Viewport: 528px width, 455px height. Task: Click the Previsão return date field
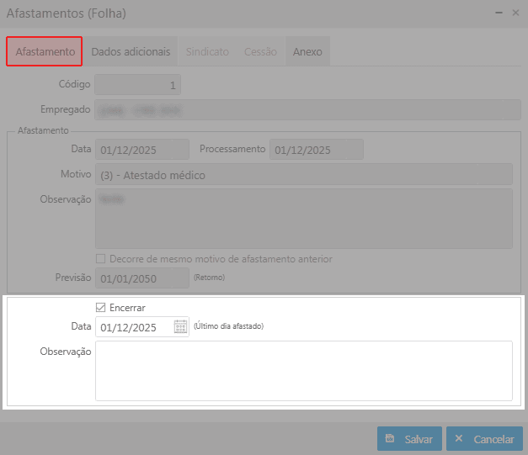click(142, 278)
